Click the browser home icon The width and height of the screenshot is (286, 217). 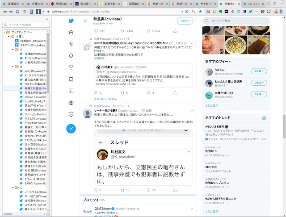25,12
